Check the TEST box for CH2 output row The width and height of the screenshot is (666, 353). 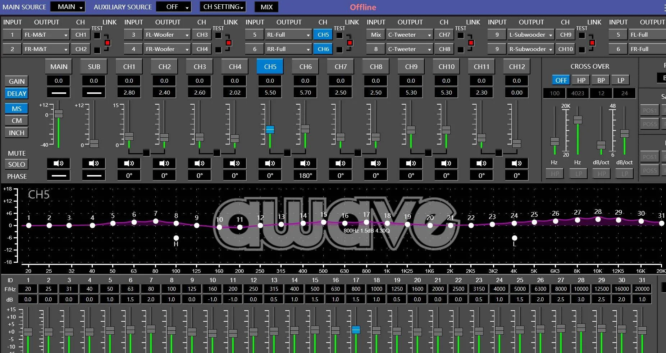coord(97,50)
